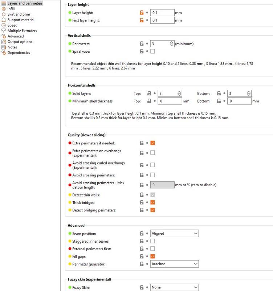Select the Output options page

pyautogui.click(x=20, y=42)
